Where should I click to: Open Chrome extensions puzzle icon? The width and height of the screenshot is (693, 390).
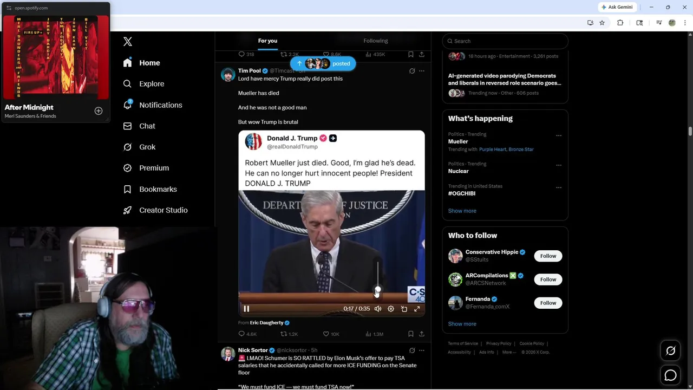tap(620, 23)
